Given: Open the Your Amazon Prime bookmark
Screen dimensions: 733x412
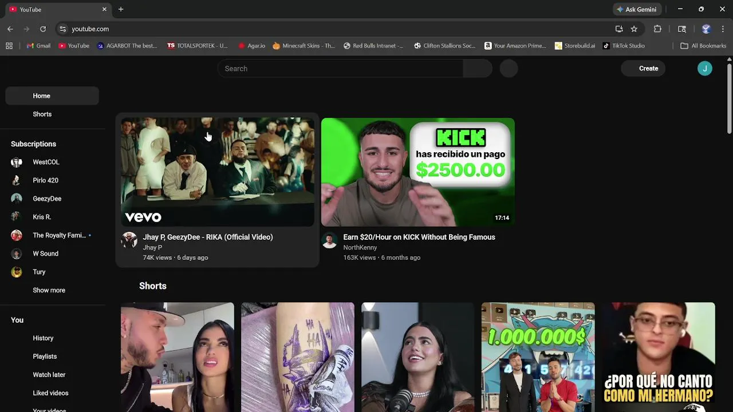Looking at the screenshot, I should [515, 46].
